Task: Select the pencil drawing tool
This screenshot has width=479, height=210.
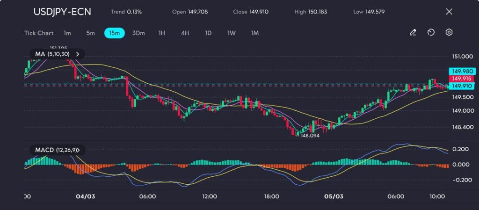Action: point(413,33)
